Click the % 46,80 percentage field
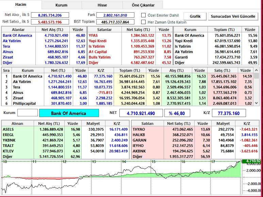Image resolution: width=263 pixels, height=197 pixels. pyautogui.click(x=177, y=113)
